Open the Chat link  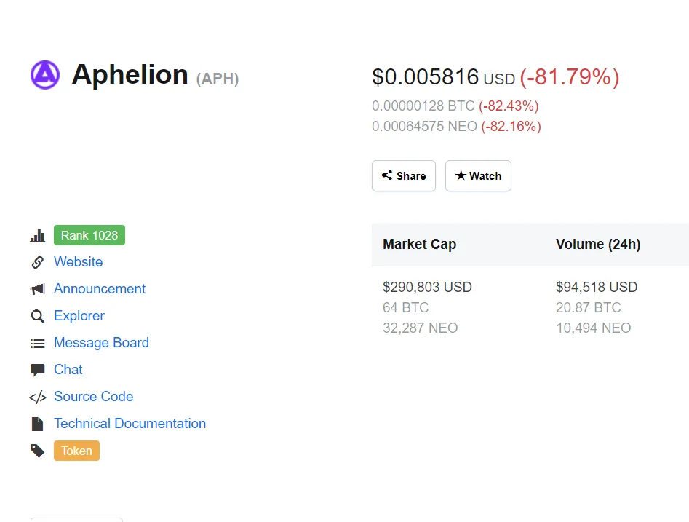tap(68, 369)
